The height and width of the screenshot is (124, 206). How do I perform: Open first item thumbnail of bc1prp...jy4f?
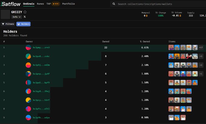171,74
